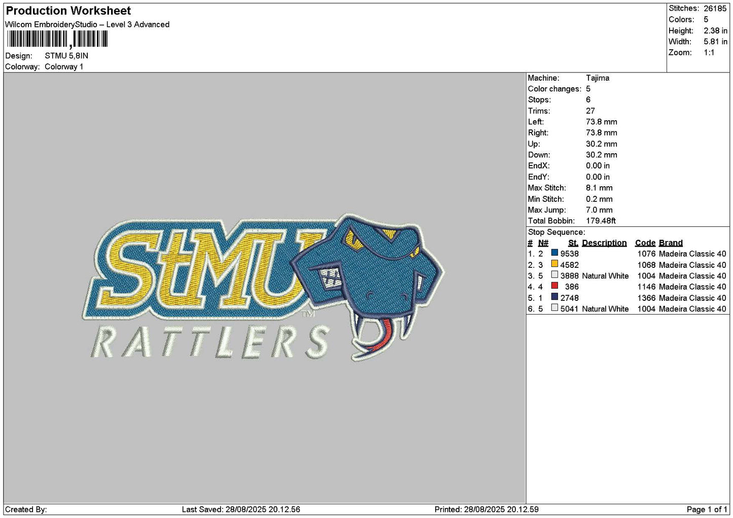
Task: Click the max jump value '7.0 mm'
Action: point(599,210)
